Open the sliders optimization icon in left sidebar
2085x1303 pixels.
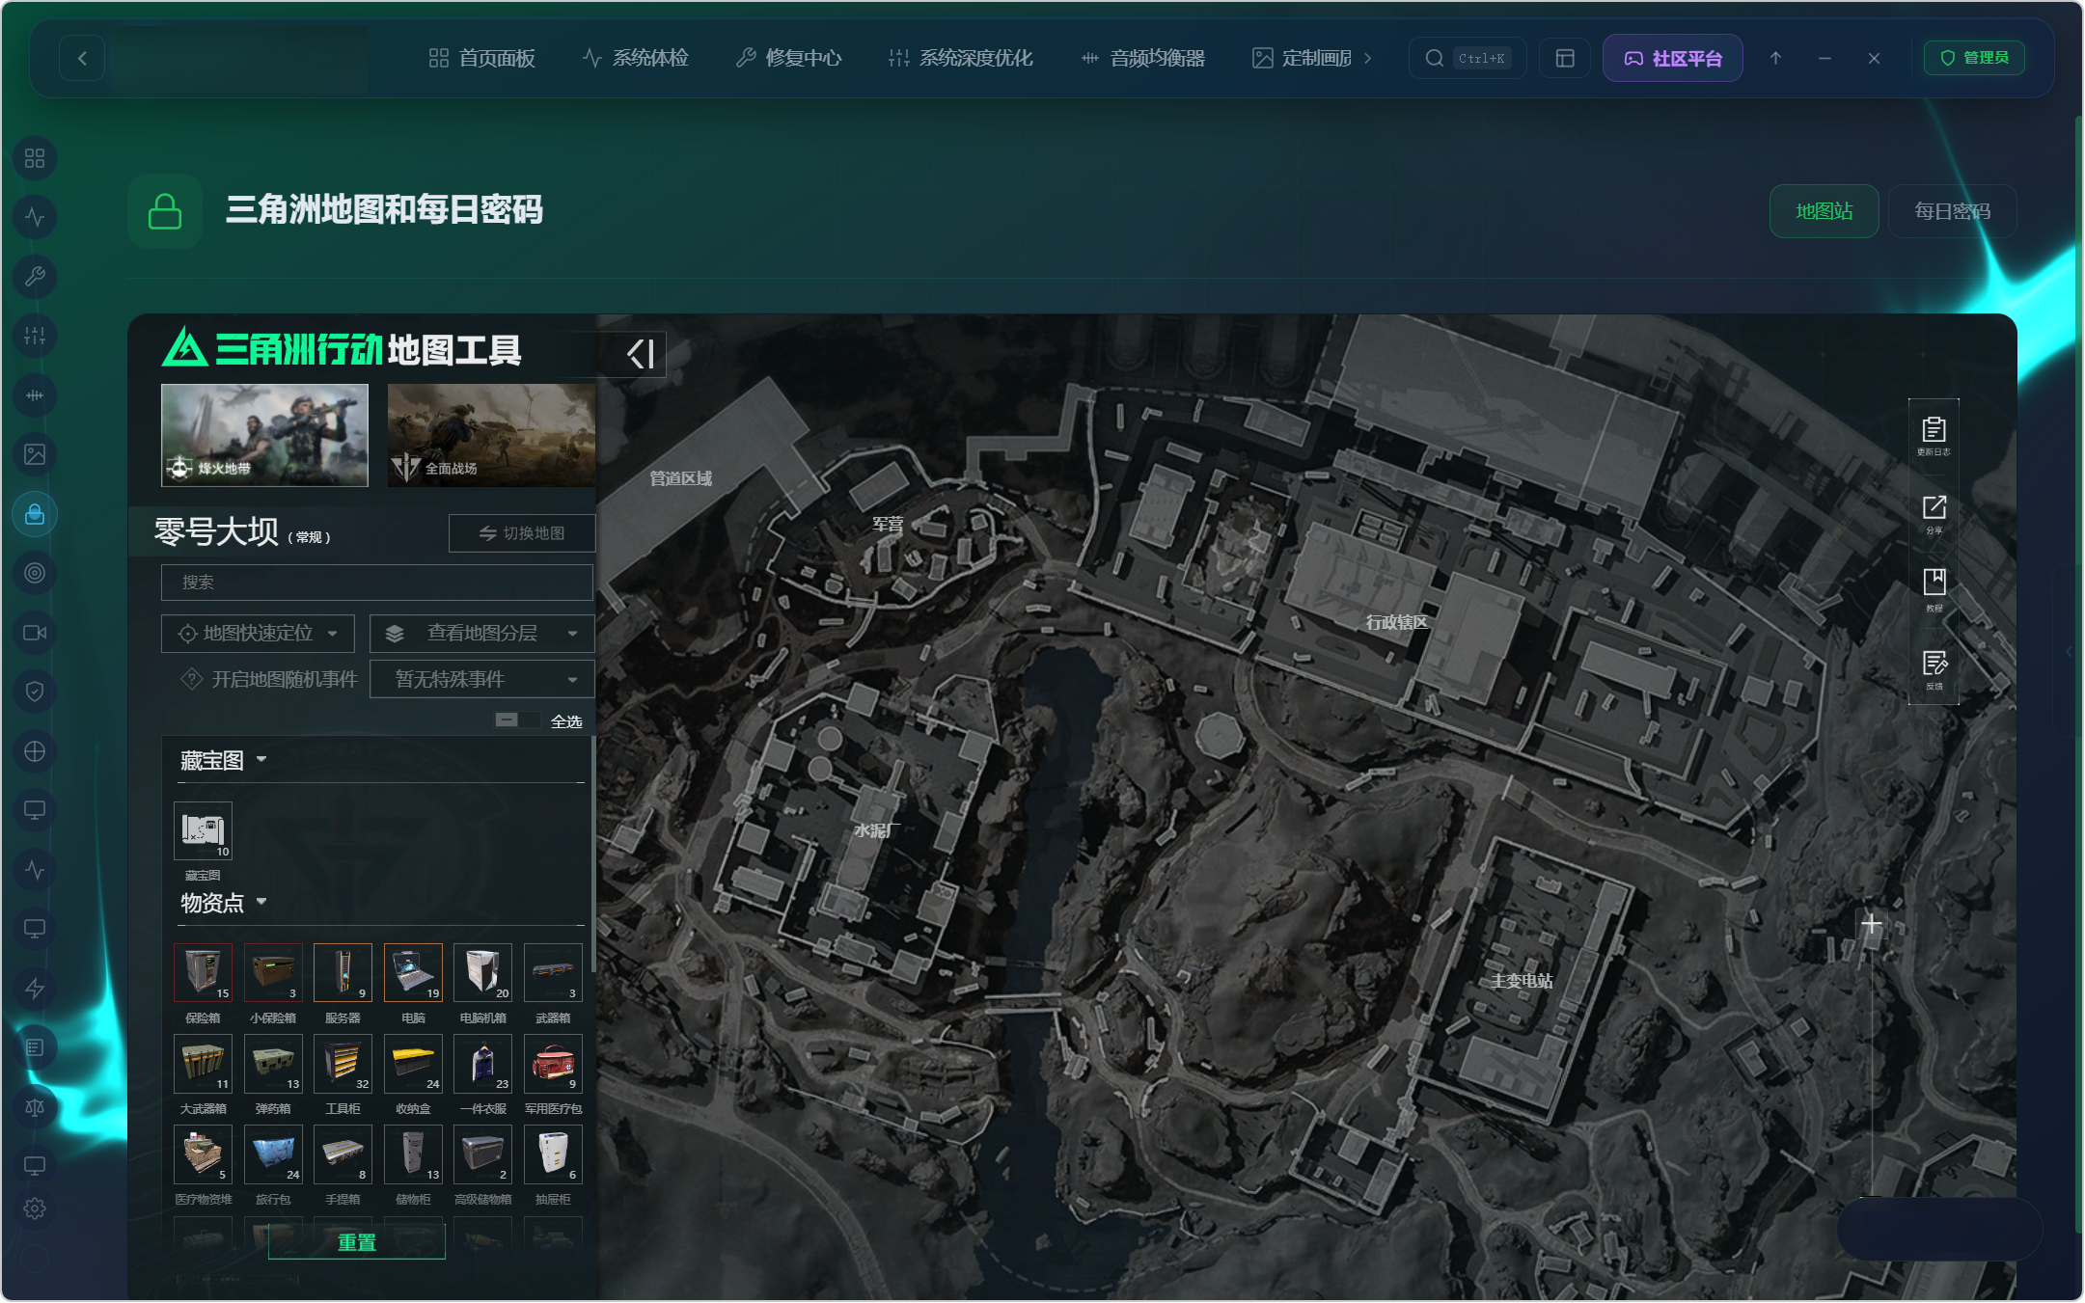[x=35, y=336]
